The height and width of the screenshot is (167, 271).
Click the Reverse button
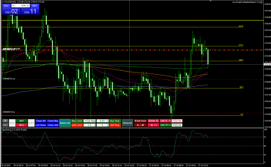tap(127, 123)
